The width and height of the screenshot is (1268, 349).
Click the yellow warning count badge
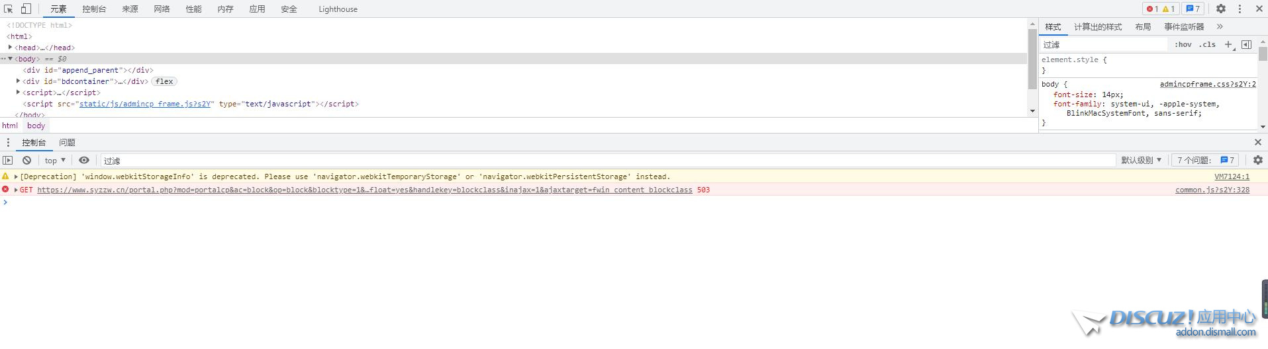(x=1169, y=9)
